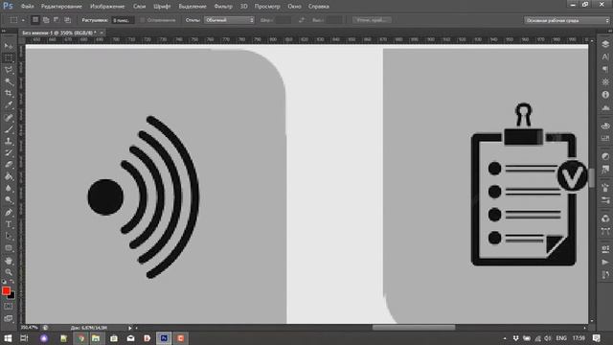Open the marquee tool preset picker arrow
The width and height of the screenshot is (613, 345).
tap(23, 20)
